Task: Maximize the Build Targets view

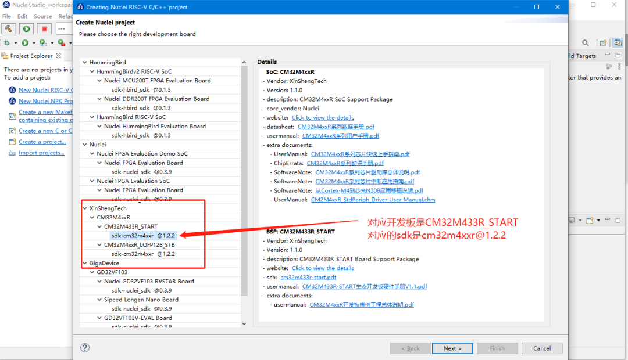Action: [x=618, y=55]
